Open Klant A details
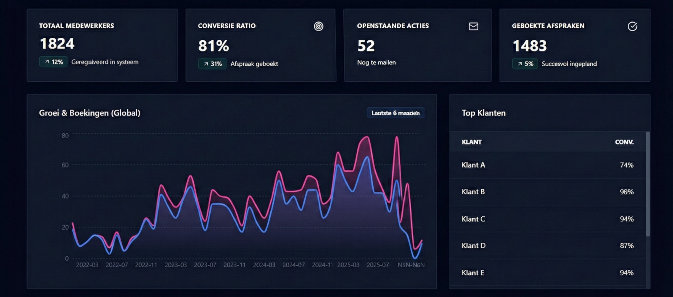 coord(474,165)
